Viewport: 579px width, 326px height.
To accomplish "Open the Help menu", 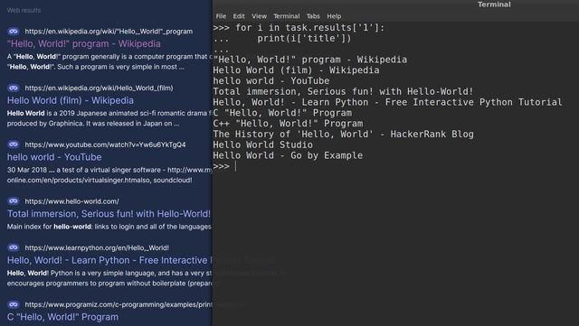I will click(x=334, y=16).
